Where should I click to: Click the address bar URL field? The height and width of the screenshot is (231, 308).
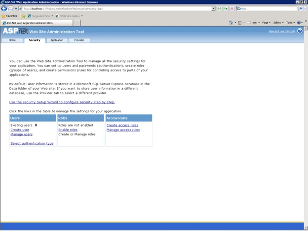coord(115,9)
